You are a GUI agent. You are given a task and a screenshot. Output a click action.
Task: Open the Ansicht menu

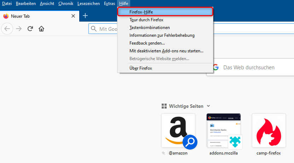tap(47, 4)
